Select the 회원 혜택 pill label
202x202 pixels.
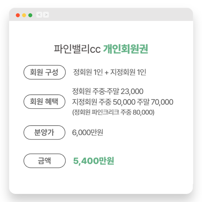click(44, 101)
